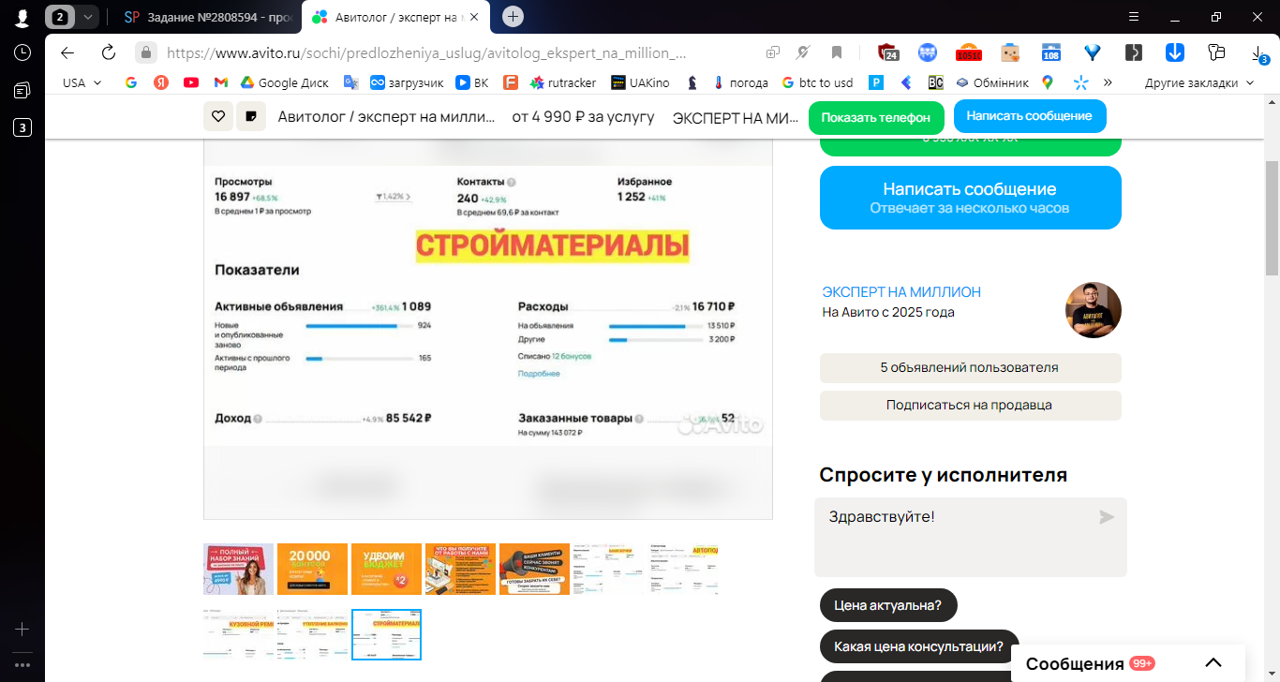Add the listing to favorites with the heart
Image resolution: width=1280 pixels, height=682 pixels.
[x=218, y=116]
